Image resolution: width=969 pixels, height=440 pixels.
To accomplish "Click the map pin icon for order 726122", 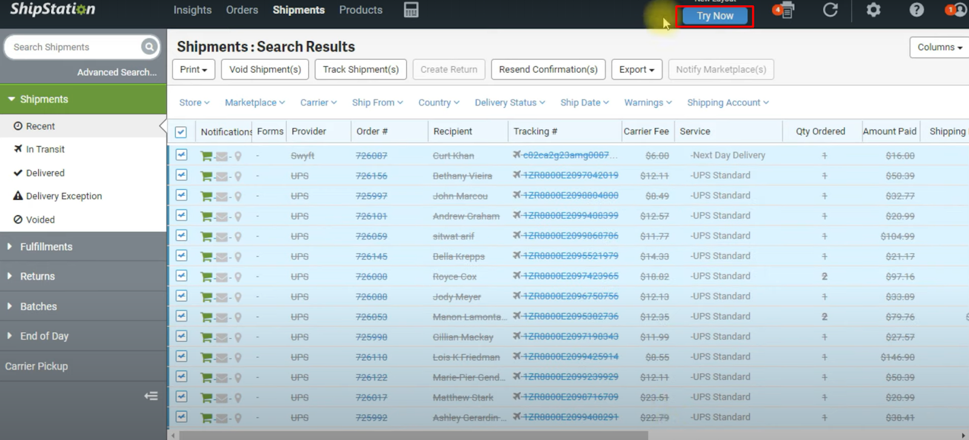I will pyautogui.click(x=238, y=378).
